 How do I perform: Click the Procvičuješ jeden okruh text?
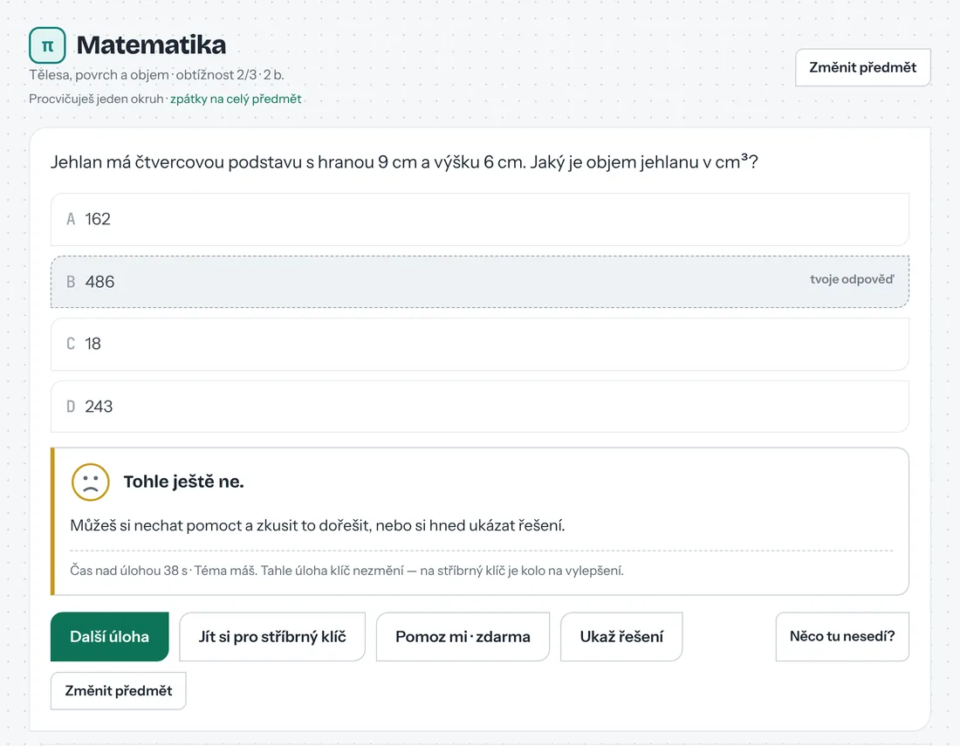96,99
